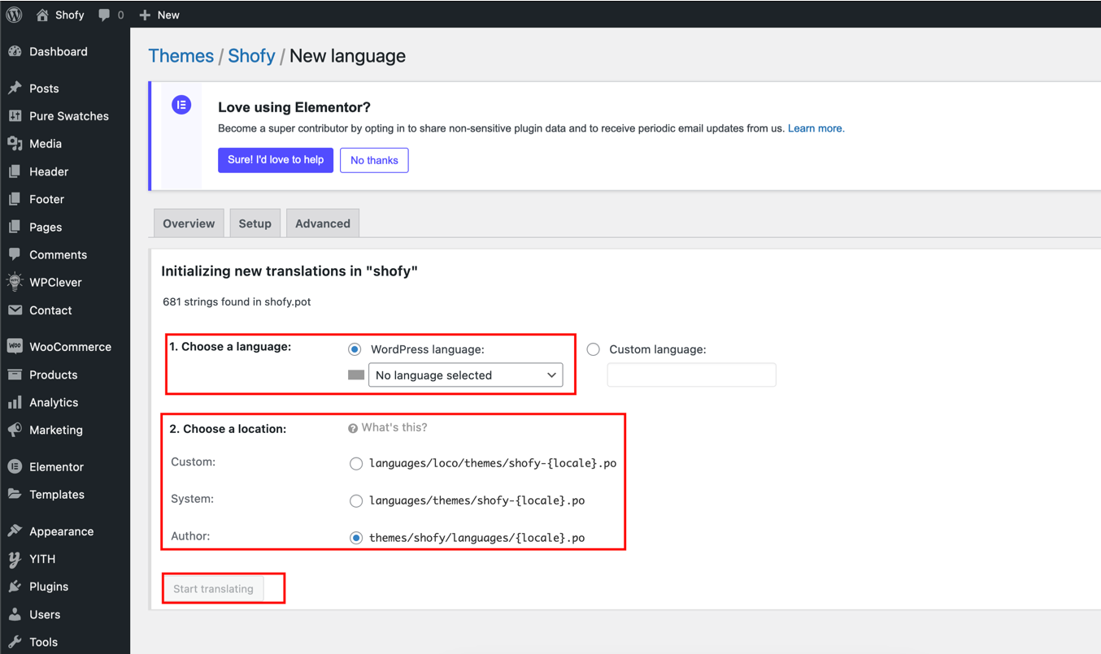Switch to the Advanced tab
Image resolution: width=1101 pixels, height=654 pixels.
pyautogui.click(x=323, y=223)
